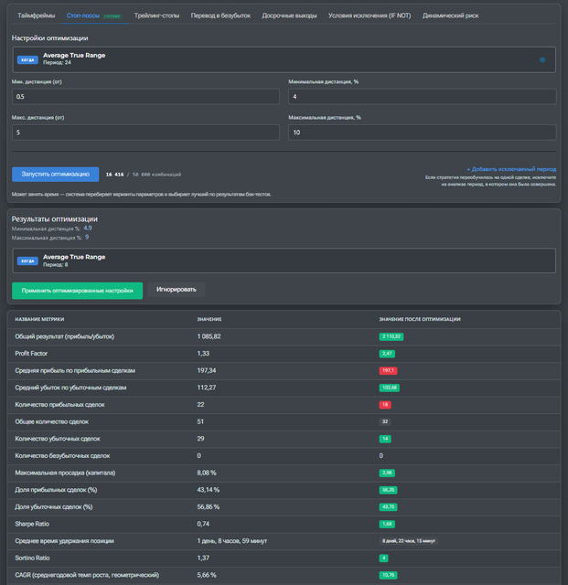Click the 43,75 losing share badge
The width and height of the screenshot is (568, 585).
(389, 507)
